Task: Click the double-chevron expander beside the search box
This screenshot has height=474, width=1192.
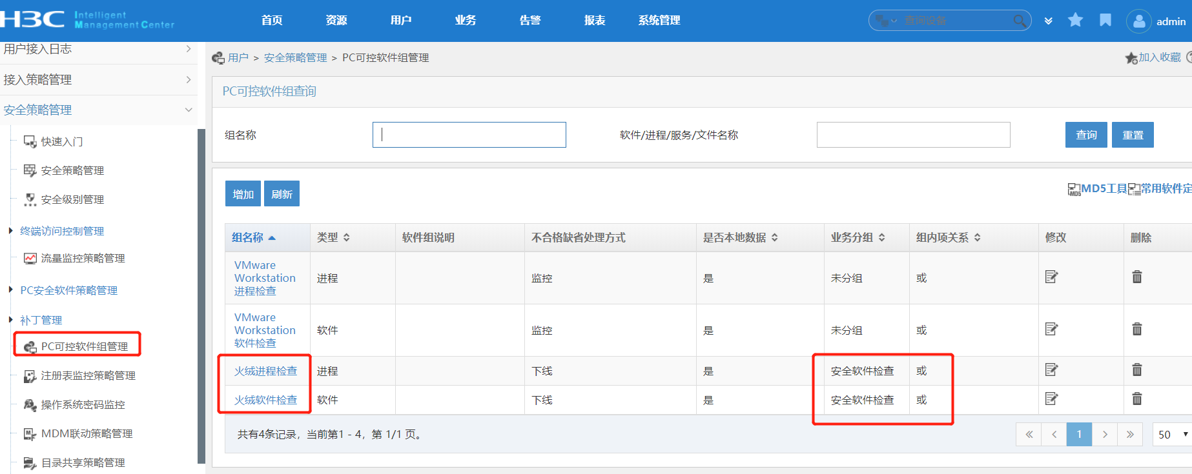Action: point(1049,21)
